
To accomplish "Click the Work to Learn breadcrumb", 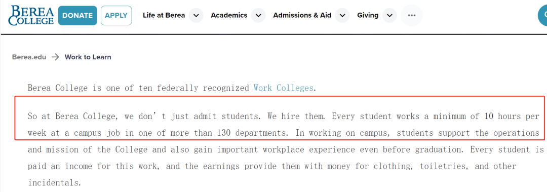I will coord(88,57).
